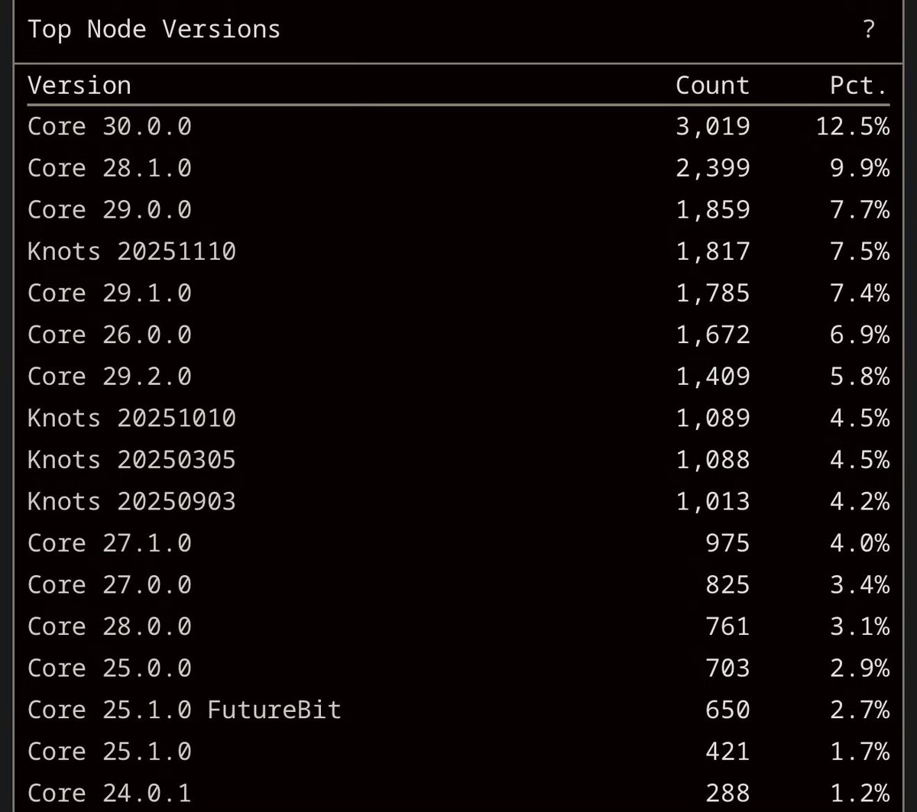The width and height of the screenshot is (917, 812).
Task: Sort by the Count column header
Action: click(712, 86)
